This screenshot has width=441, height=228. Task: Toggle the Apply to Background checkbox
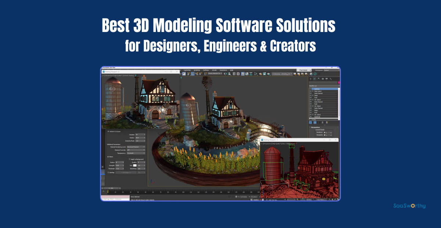click(x=129, y=159)
